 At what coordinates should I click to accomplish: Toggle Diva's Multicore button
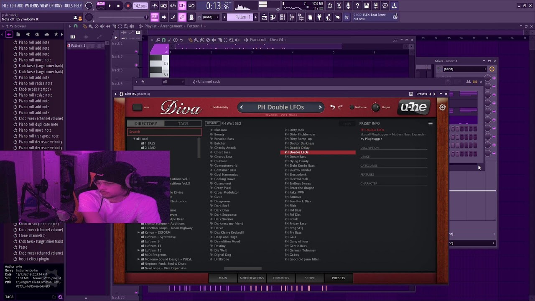[352, 107]
